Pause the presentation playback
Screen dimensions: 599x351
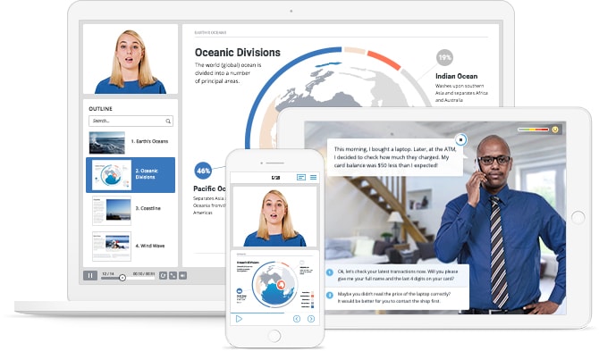click(90, 275)
